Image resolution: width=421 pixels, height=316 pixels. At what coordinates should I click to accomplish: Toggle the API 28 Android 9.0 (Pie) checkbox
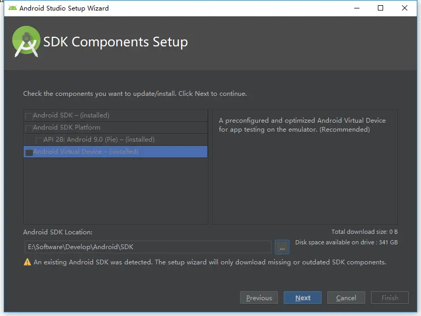coord(39,140)
